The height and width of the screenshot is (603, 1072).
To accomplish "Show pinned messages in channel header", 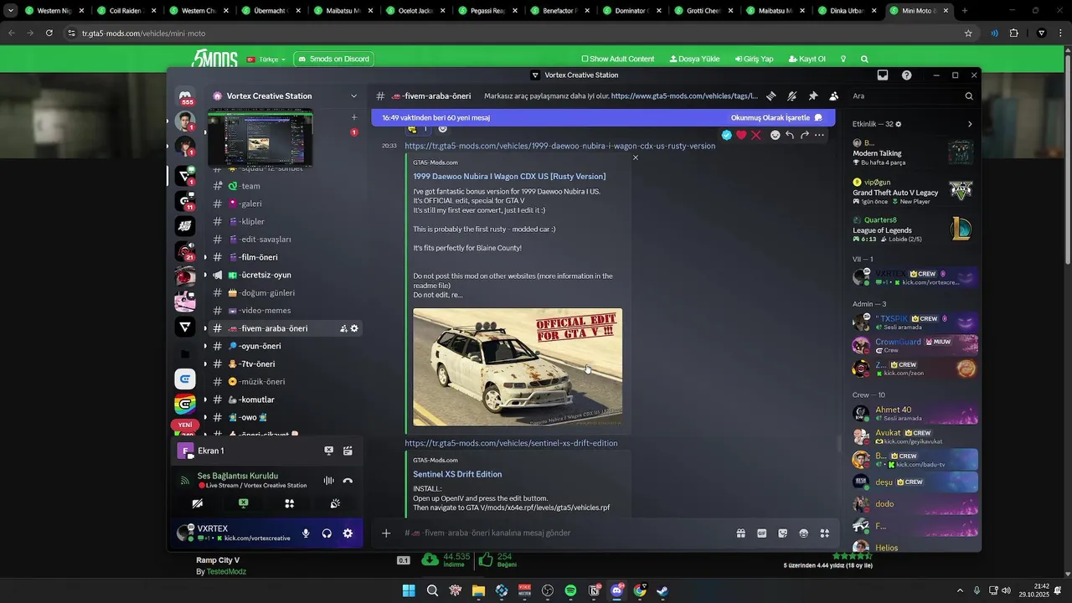I will (812, 96).
